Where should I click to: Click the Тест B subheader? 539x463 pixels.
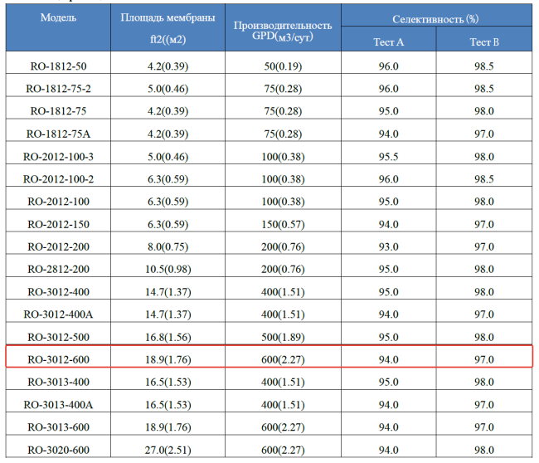(x=483, y=41)
